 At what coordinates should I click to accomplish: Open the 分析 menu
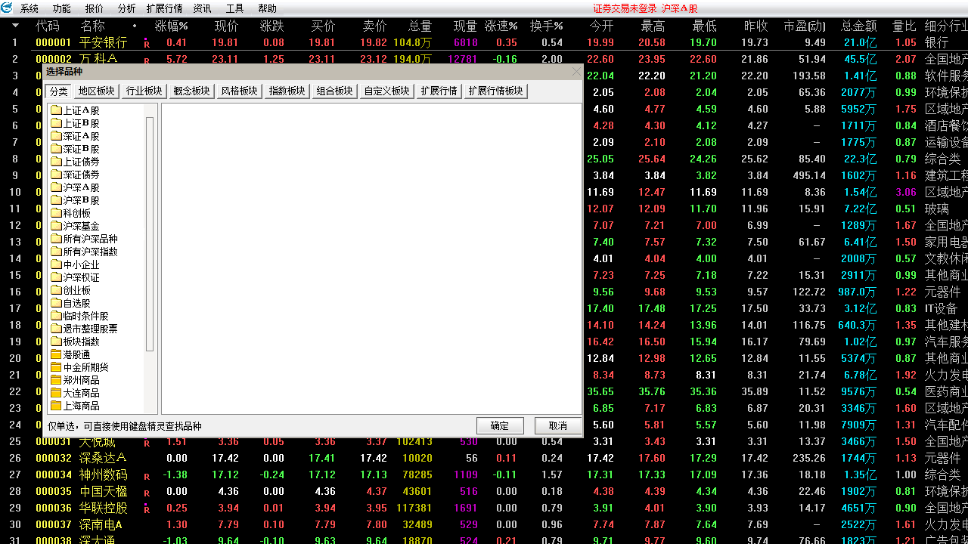coord(127,8)
